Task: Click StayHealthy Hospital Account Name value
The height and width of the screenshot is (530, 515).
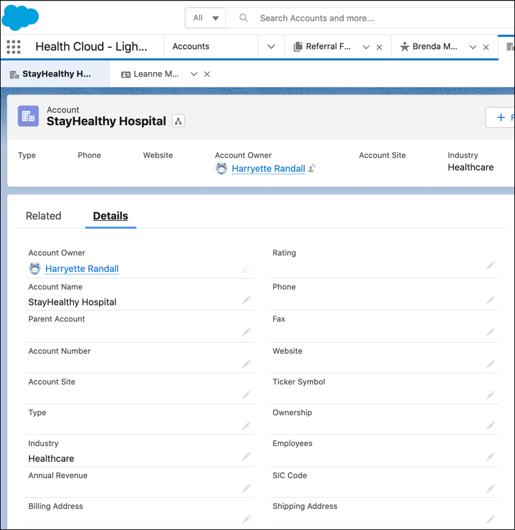Action: (72, 302)
